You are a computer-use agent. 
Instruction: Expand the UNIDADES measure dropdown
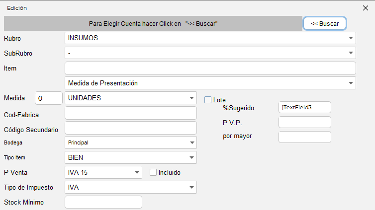[131, 98]
